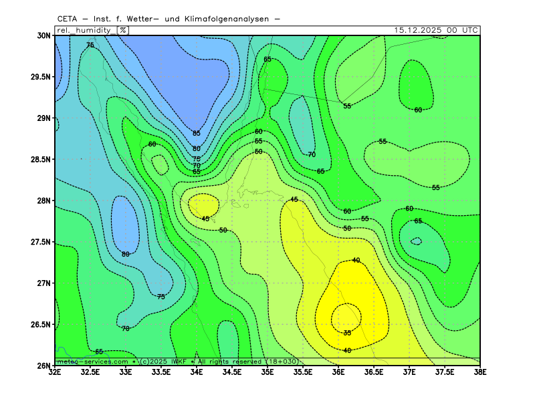Click the small closed contour inside right teal area

pos(416,241)
